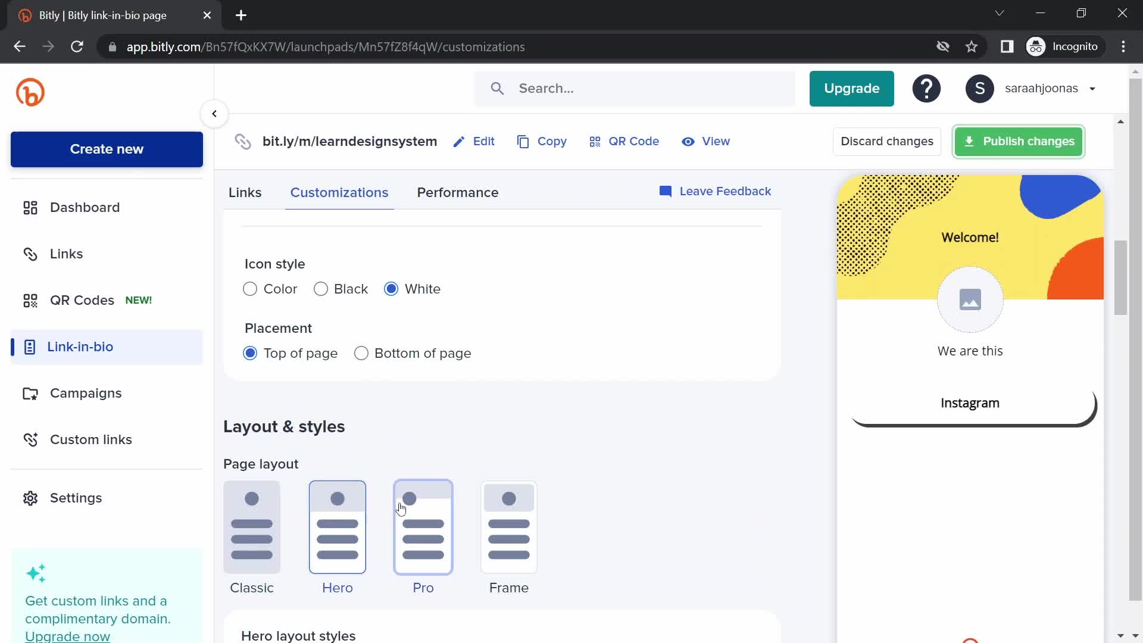
Task: Click the Copy link button
Action: click(x=542, y=142)
